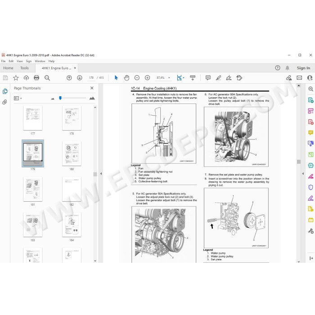This screenshot has height=315, width=315.
Task: Click the Save file icon
Action: click(x=5, y=78)
